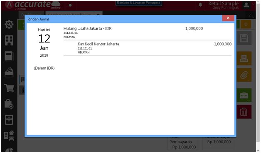Click the Hutang Usaha Jakarta - IDR account
Viewport: 261px width, 153px height.
point(87,29)
